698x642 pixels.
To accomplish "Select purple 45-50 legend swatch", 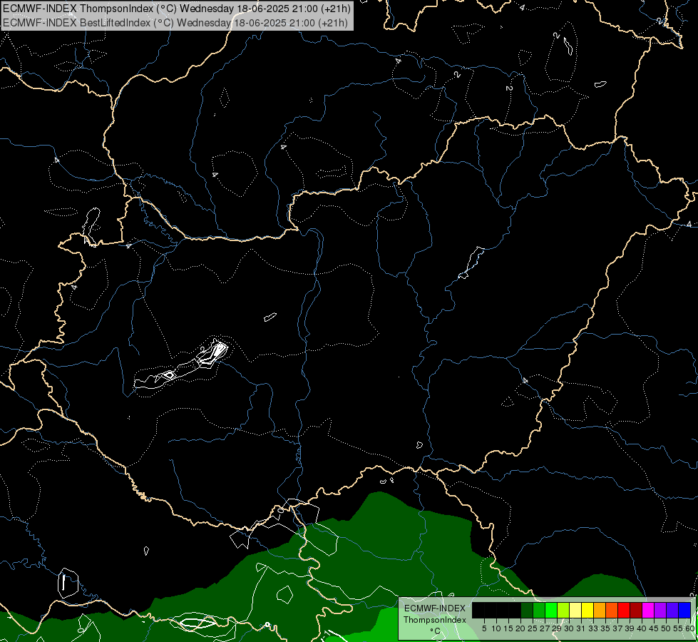I will point(660,611).
